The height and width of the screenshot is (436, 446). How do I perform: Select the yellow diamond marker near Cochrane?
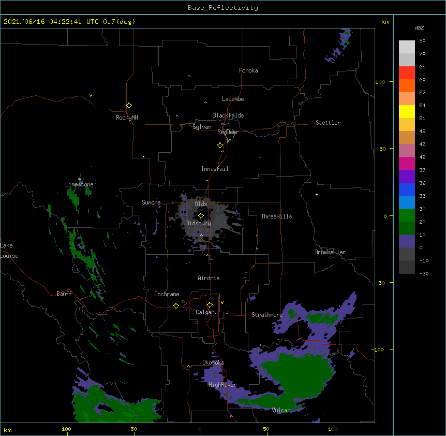(x=176, y=306)
